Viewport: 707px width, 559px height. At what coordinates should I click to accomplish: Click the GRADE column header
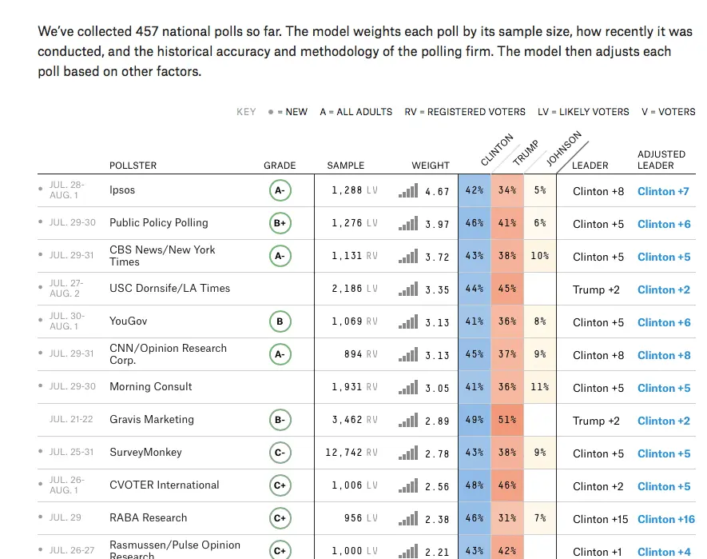(280, 166)
